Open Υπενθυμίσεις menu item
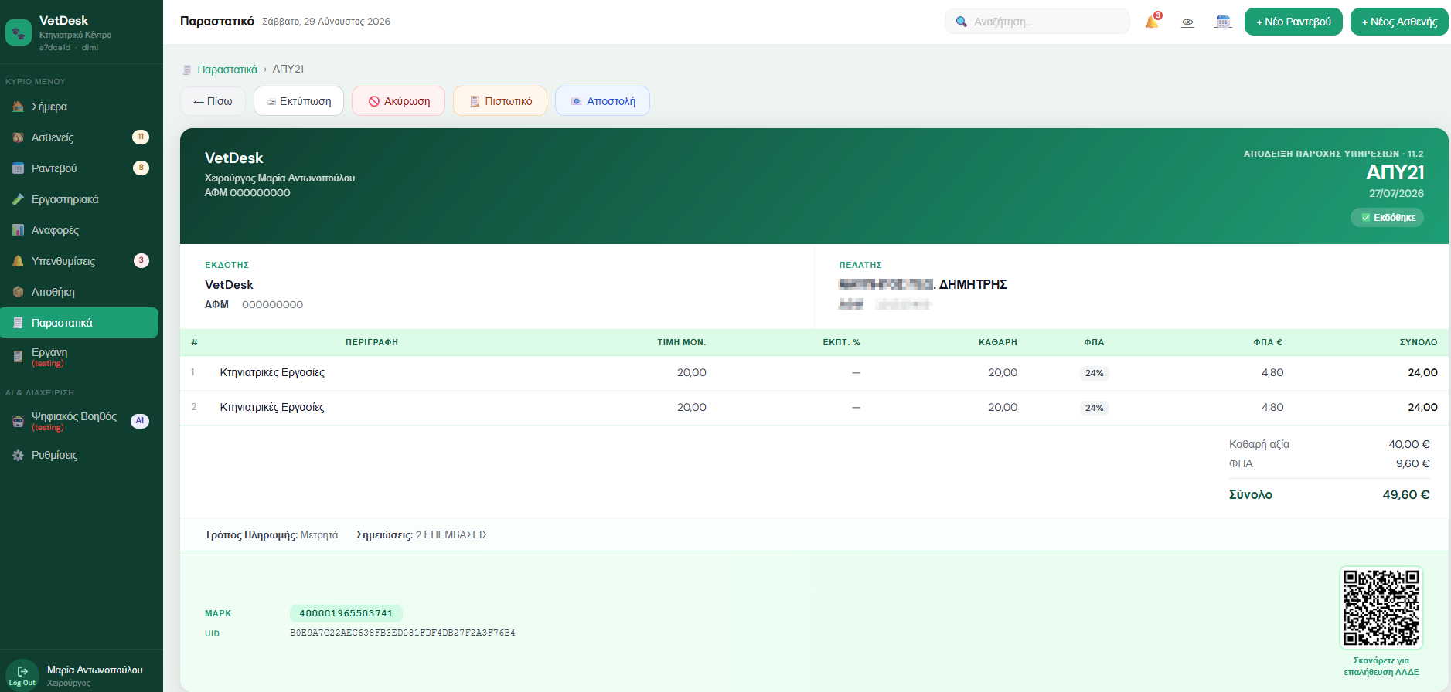The width and height of the screenshot is (1451, 692). click(x=79, y=261)
